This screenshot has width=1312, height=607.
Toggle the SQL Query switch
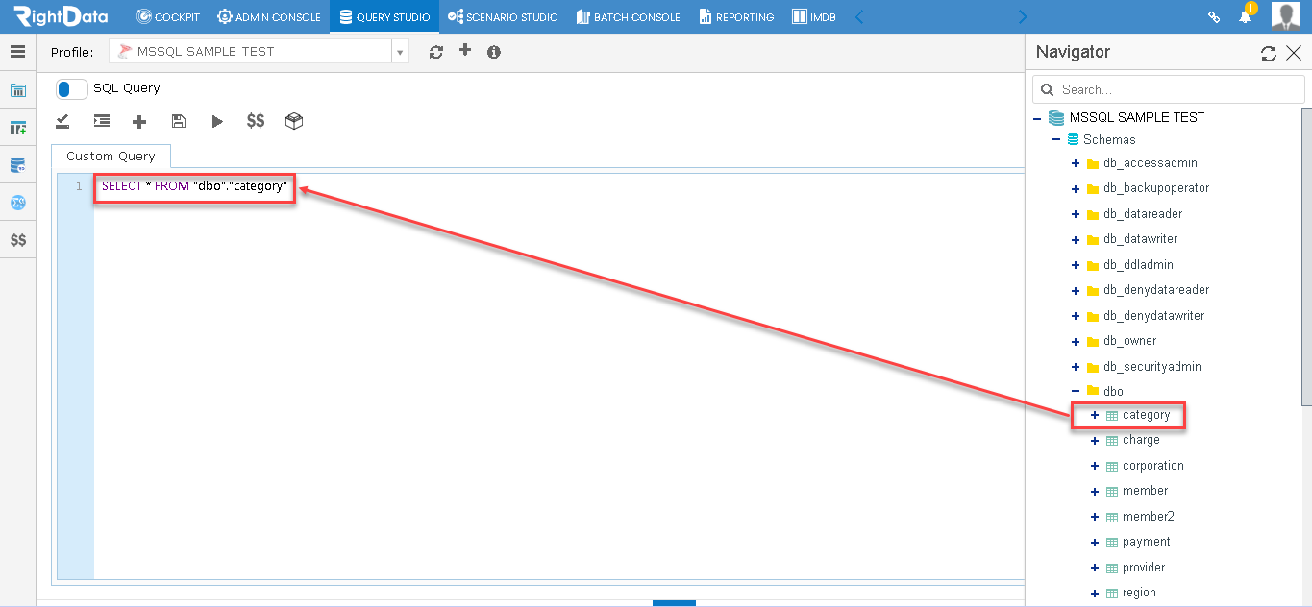[x=72, y=88]
